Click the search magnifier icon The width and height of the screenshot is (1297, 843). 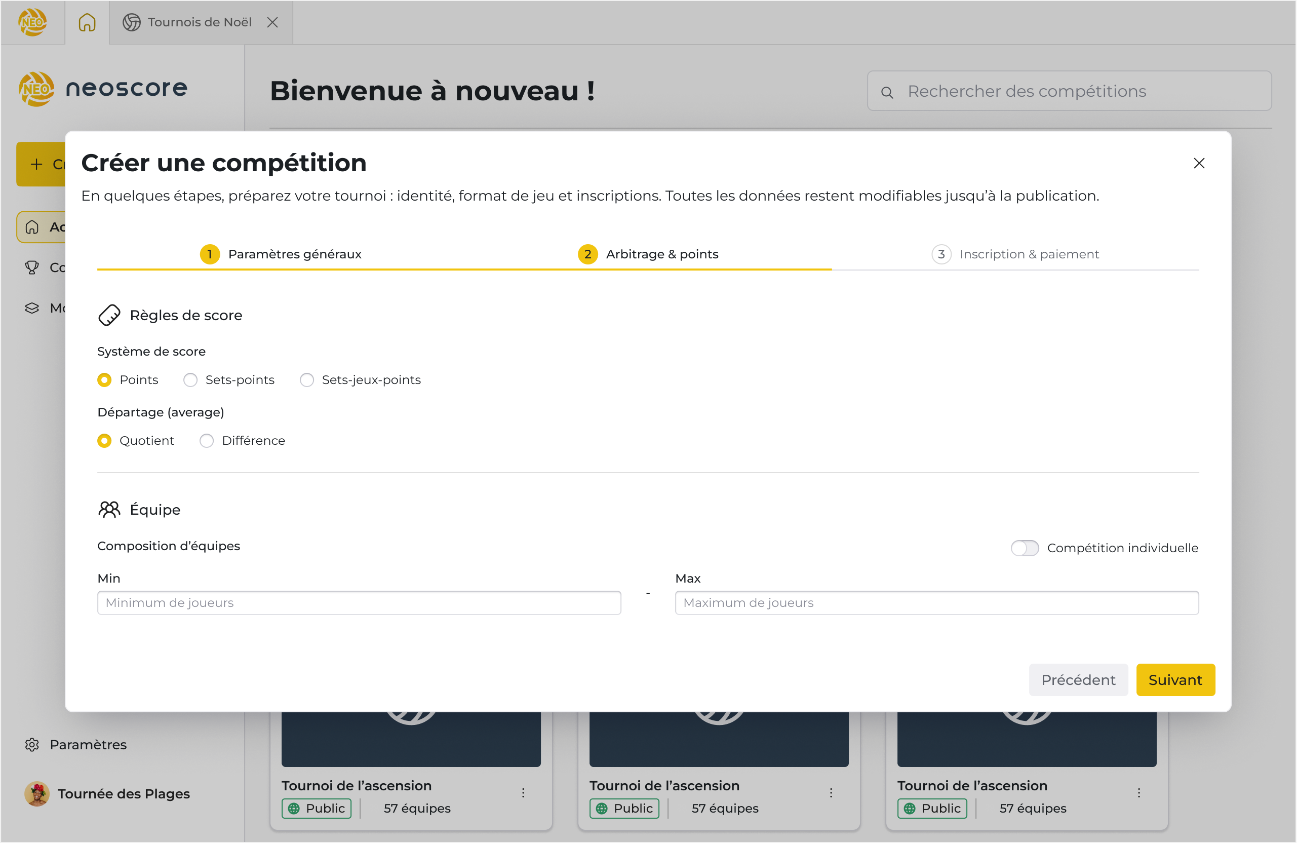point(887,92)
